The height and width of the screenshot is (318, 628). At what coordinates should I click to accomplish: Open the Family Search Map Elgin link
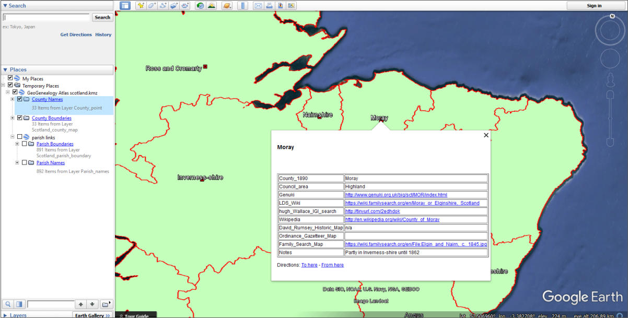click(416, 244)
